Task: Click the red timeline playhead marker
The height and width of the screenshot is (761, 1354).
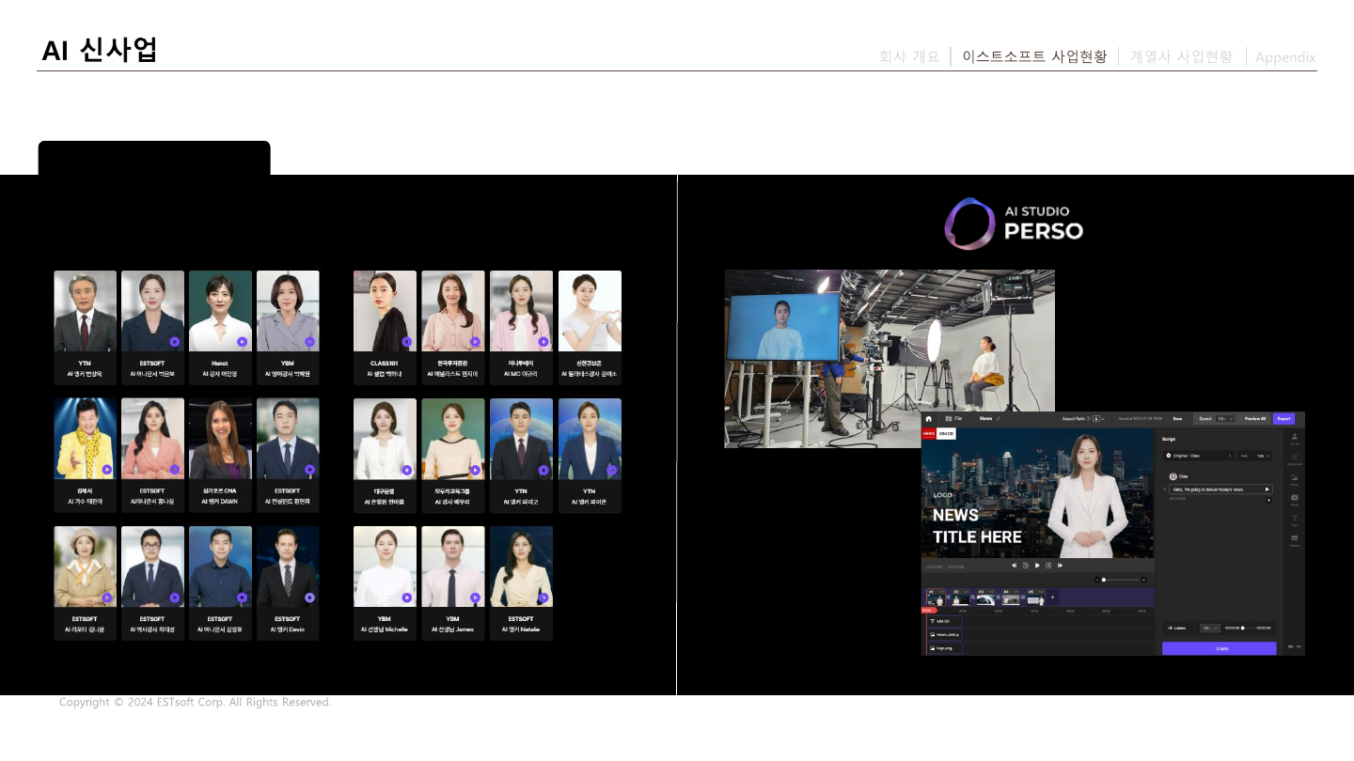Action: point(929,611)
